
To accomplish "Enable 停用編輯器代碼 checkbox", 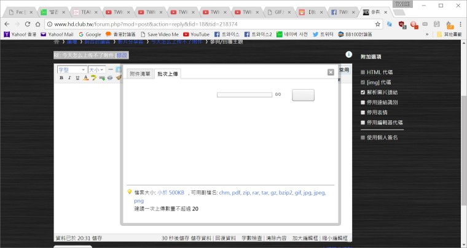I will 363,123.
